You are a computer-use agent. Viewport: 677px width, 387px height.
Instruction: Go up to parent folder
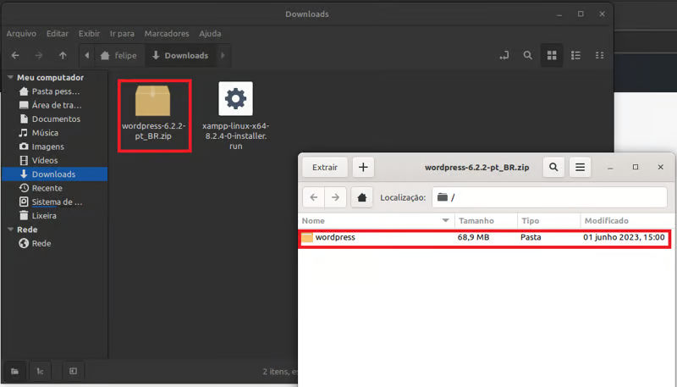[63, 56]
